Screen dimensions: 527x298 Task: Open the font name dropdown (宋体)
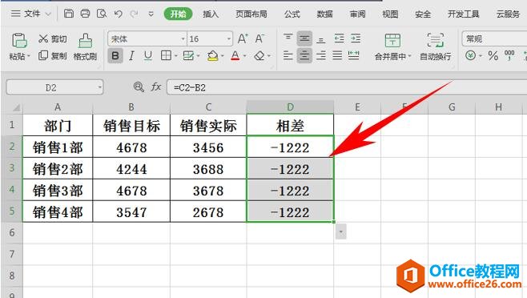183,39
